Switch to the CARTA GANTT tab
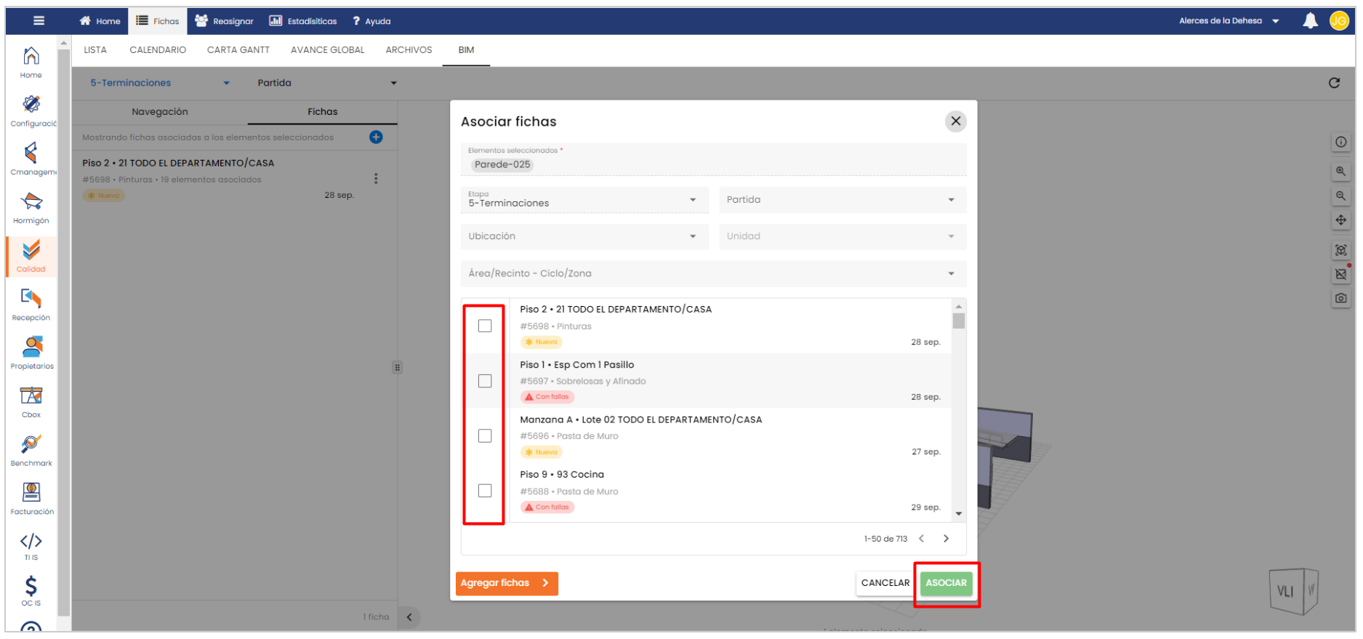 pyautogui.click(x=238, y=50)
